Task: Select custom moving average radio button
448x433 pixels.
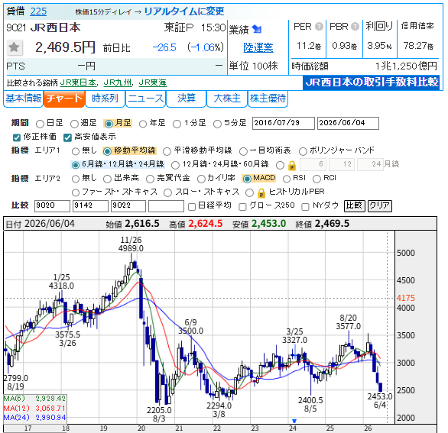Action: tap(281, 165)
